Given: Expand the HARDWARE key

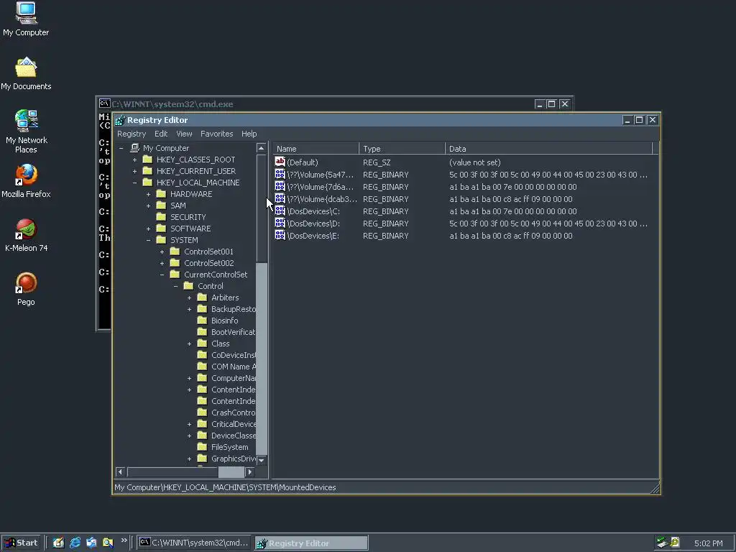Looking at the screenshot, I should point(148,194).
